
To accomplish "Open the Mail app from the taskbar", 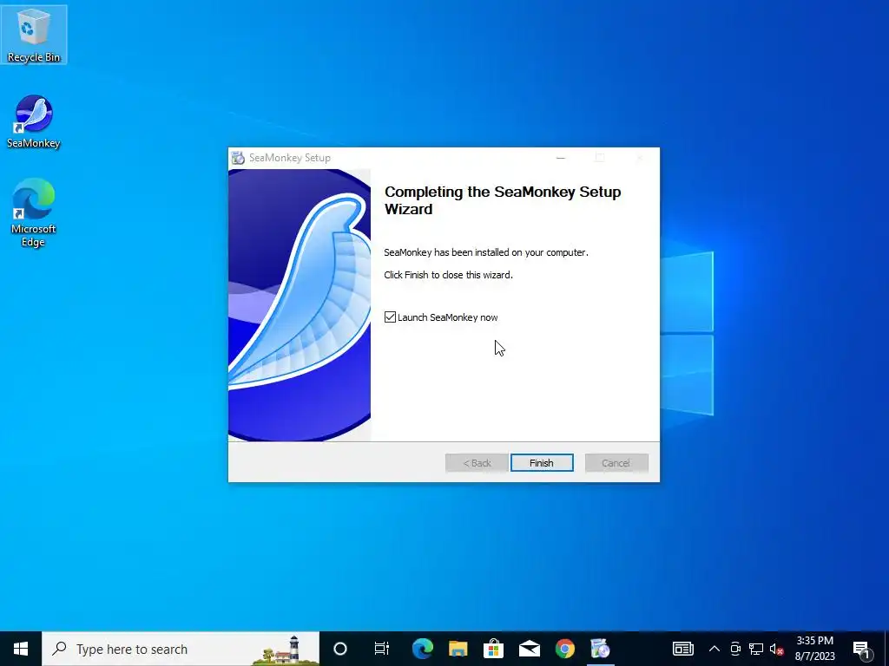I will coord(529,649).
